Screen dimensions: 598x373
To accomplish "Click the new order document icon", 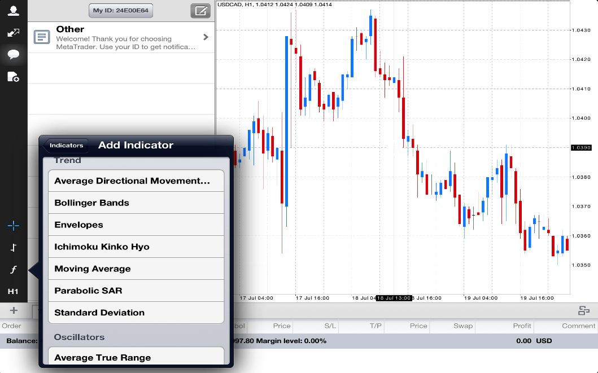I will click(14, 77).
